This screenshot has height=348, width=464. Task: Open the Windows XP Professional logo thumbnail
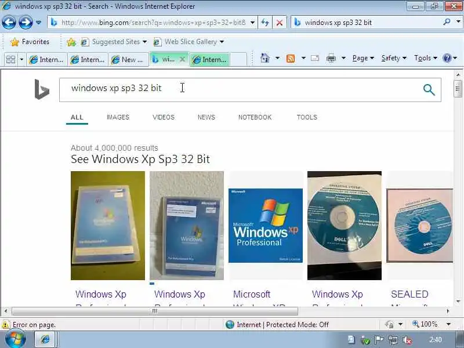266,226
